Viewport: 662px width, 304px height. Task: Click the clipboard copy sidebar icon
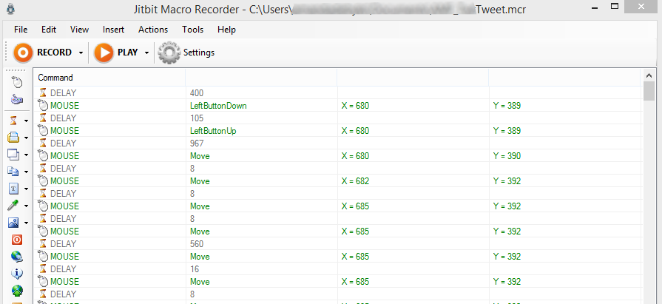[13, 172]
